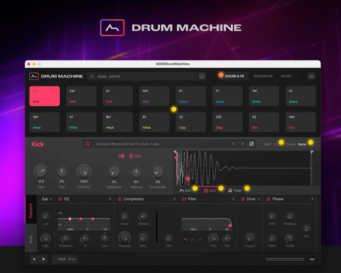The image size is (341, 273).
Task: Select the C1 Kick pad
Action: (x=45, y=96)
